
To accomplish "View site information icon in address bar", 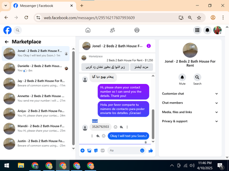I will coord(38,18).
